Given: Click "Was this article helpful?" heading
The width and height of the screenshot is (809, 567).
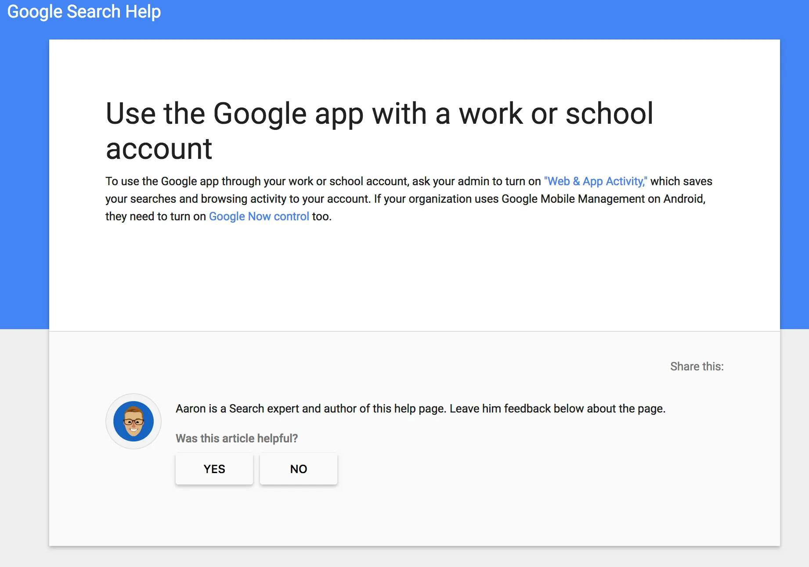Looking at the screenshot, I should click(236, 438).
